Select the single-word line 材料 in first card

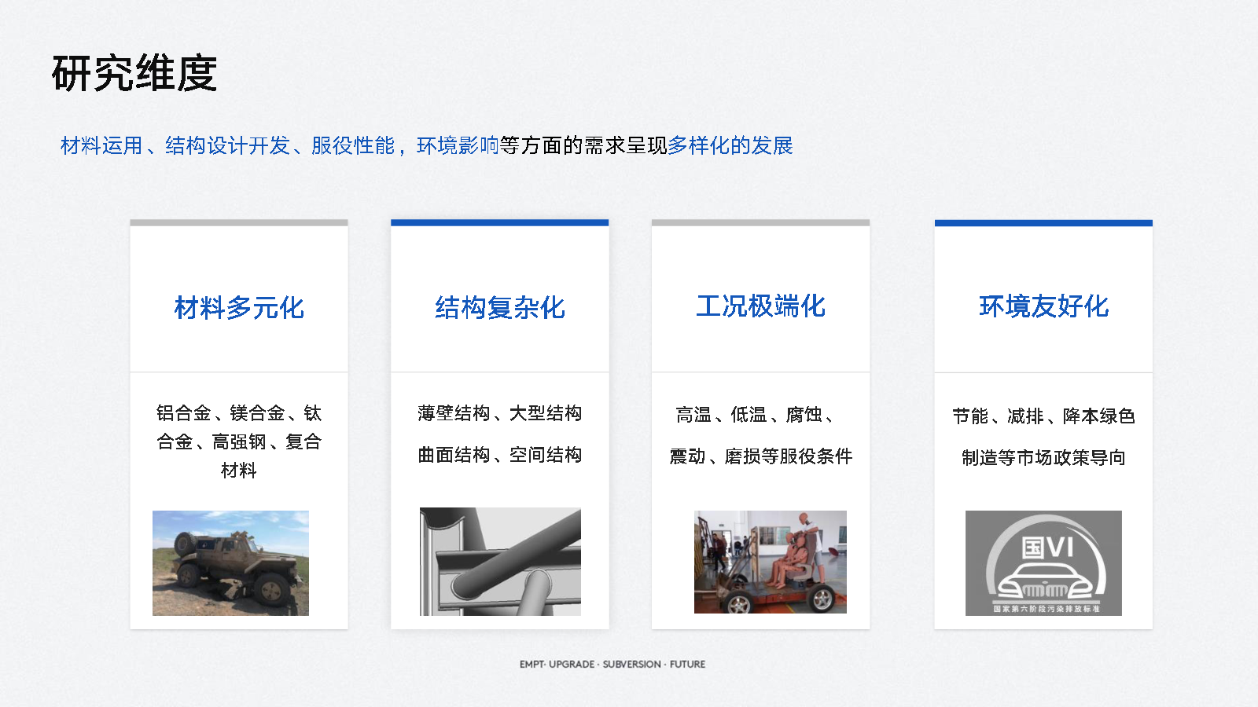pyautogui.click(x=239, y=471)
